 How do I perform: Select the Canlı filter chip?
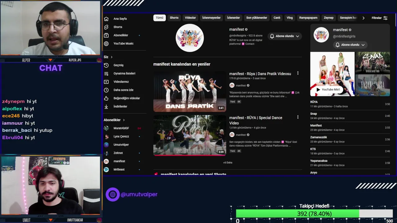click(x=277, y=18)
